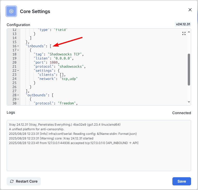Collapse the outbounds array at line 28
The width and height of the screenshot is (198, 190).
pos(18,95)
